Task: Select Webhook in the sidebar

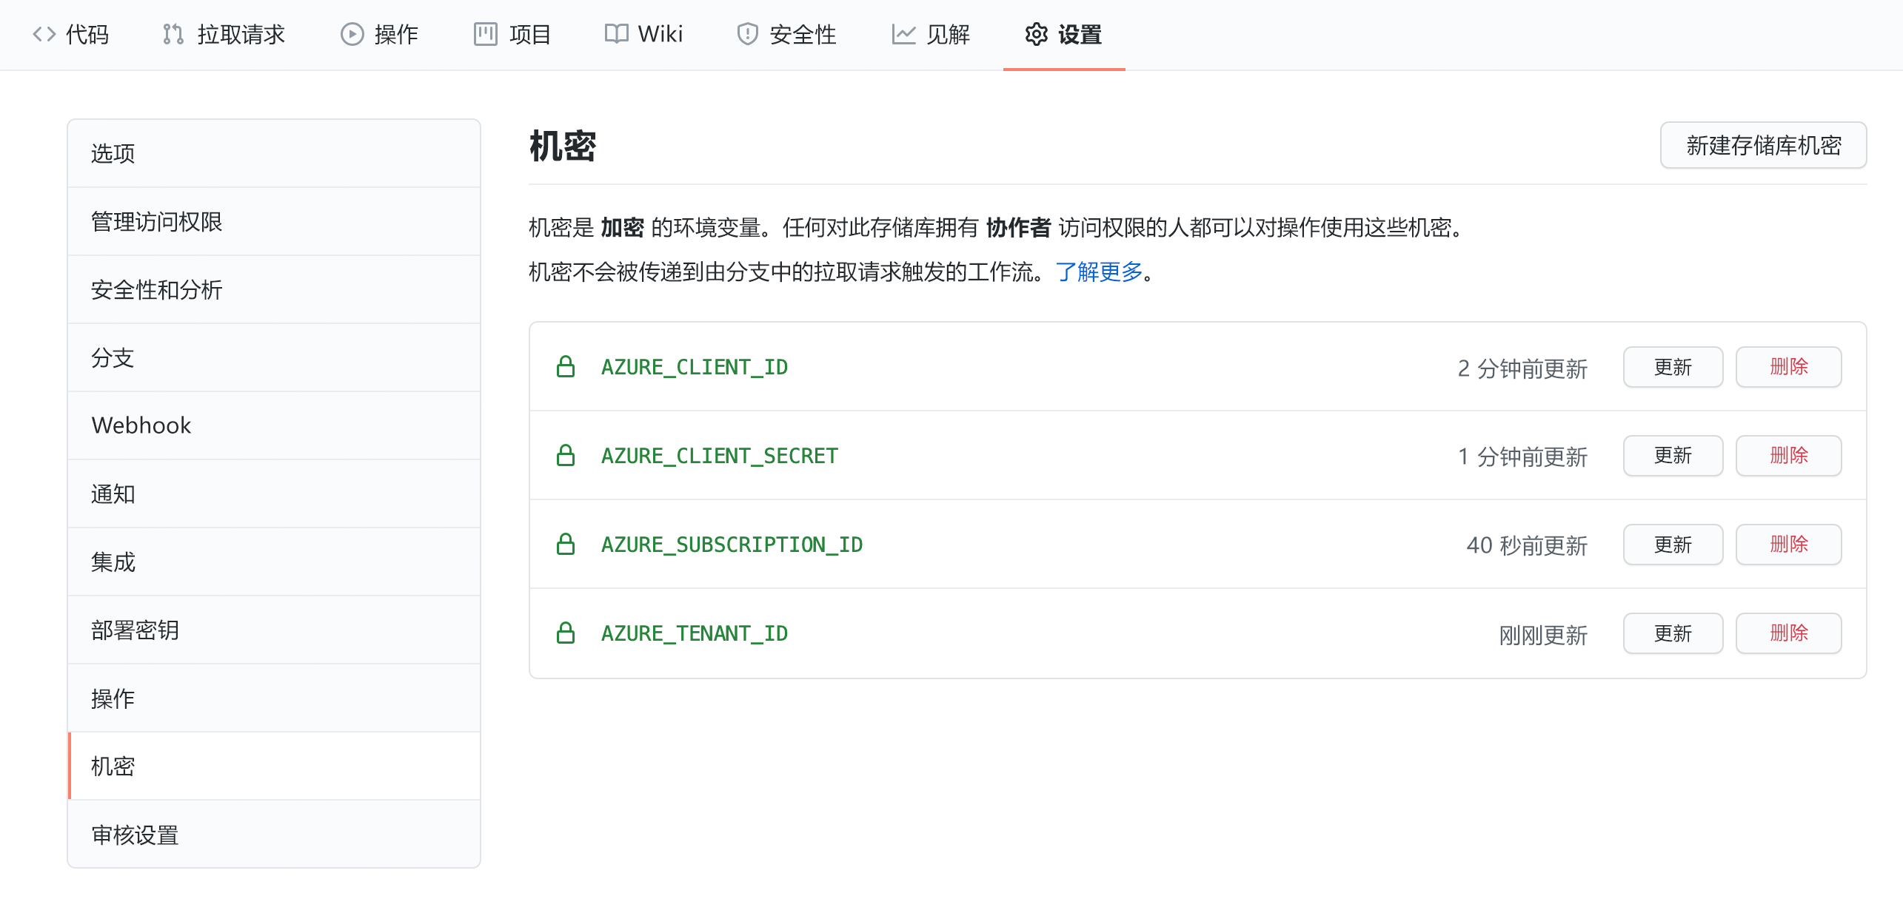Action: 141,425
